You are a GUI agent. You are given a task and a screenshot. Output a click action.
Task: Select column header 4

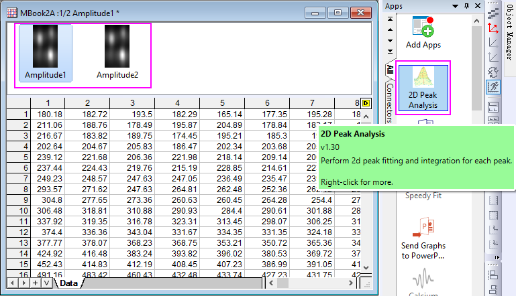point(177,103)
